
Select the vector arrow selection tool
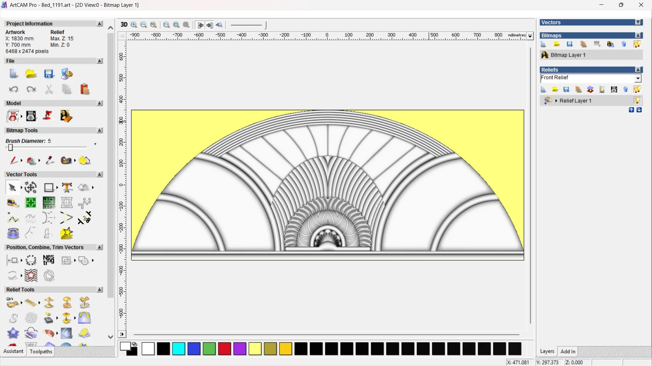(12, 187)
